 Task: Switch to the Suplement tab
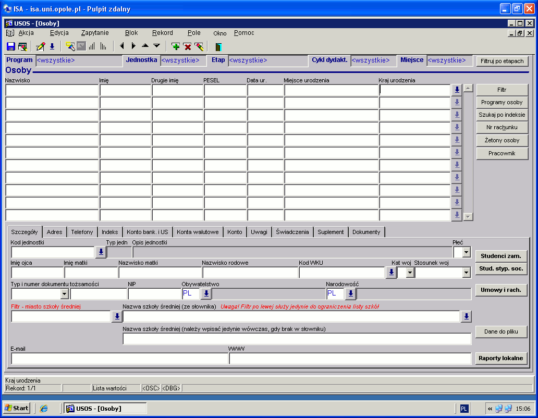coord(331,232)
